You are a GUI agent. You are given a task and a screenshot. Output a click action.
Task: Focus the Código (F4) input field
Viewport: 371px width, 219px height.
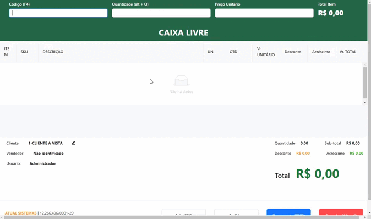point(58,13)
